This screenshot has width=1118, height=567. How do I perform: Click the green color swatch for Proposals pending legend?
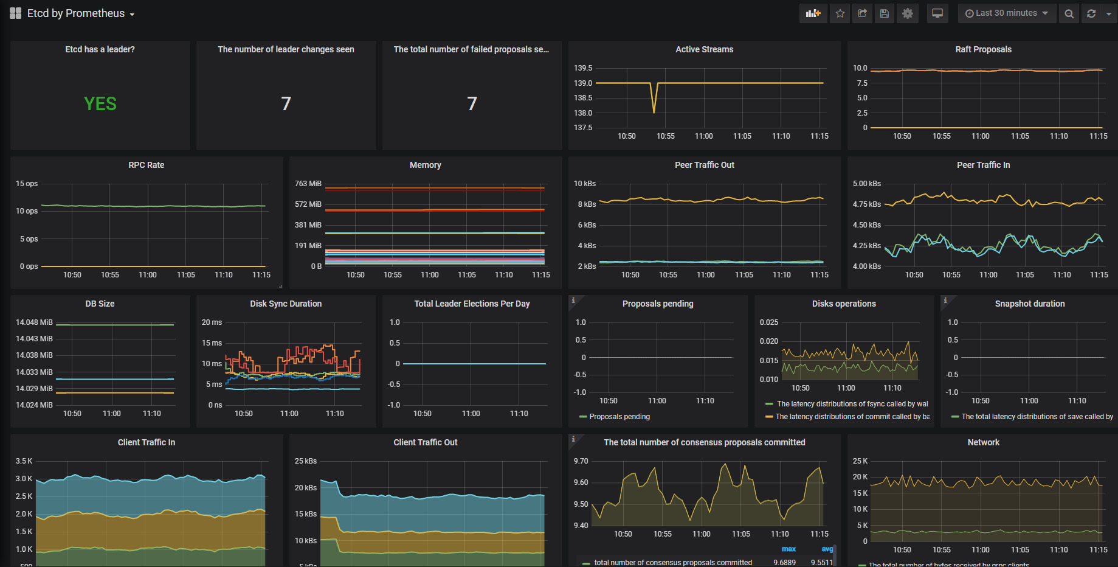pyautogui.click(x=584, y=417)
